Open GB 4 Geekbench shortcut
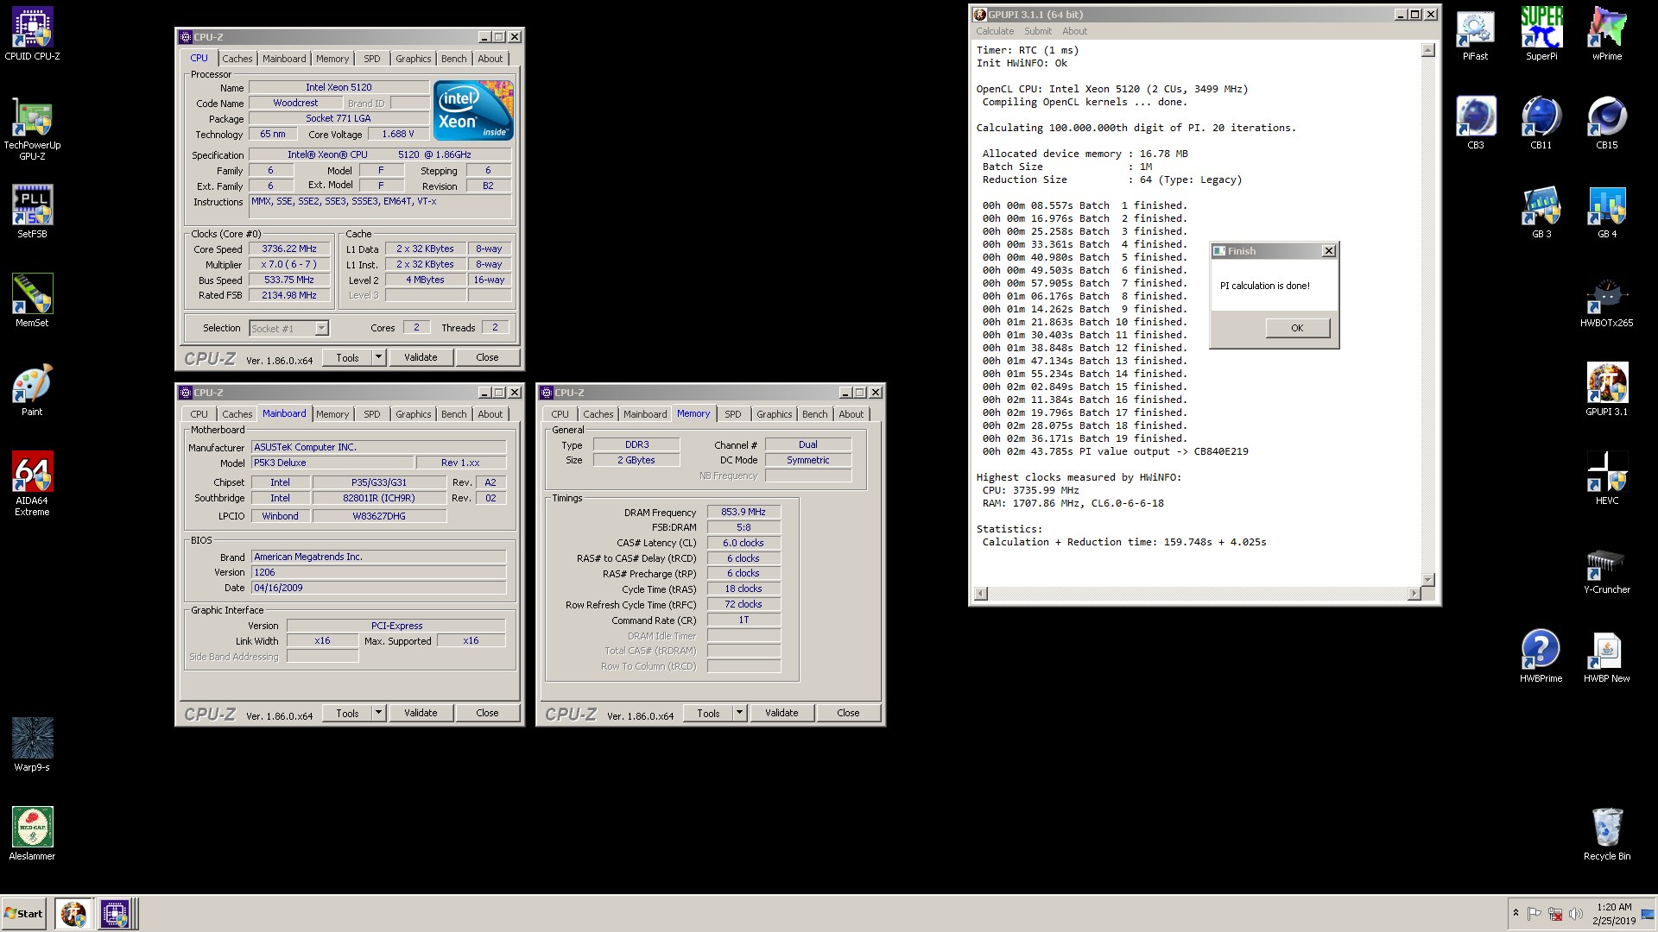The height and width of the screenshot is (932, 1658). [x=1607, y=212]
